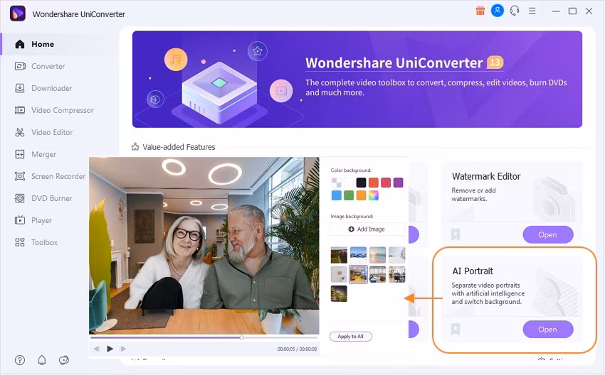Open the rainbow custom color swatch
This screenshot has height=375, width=605.
(374, 195)
